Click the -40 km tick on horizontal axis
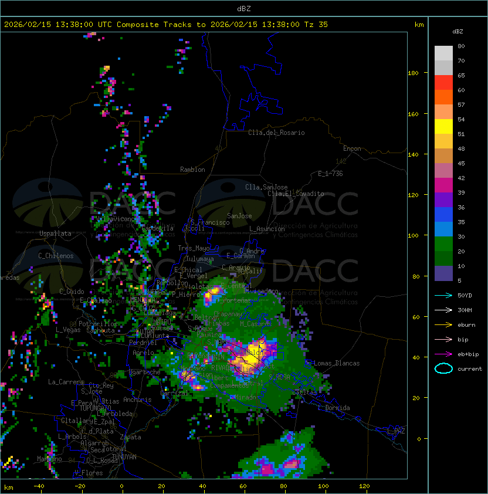This screenshot has height=494, width=488. pyautogui.click(x=39, y=486)
